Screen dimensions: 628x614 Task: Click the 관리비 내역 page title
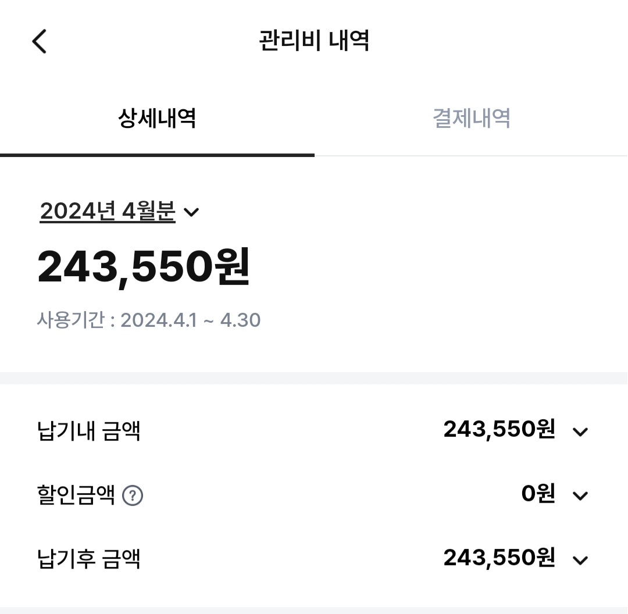(314, 41)
